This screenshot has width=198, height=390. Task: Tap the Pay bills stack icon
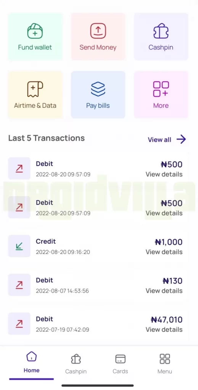pos(98,89)
